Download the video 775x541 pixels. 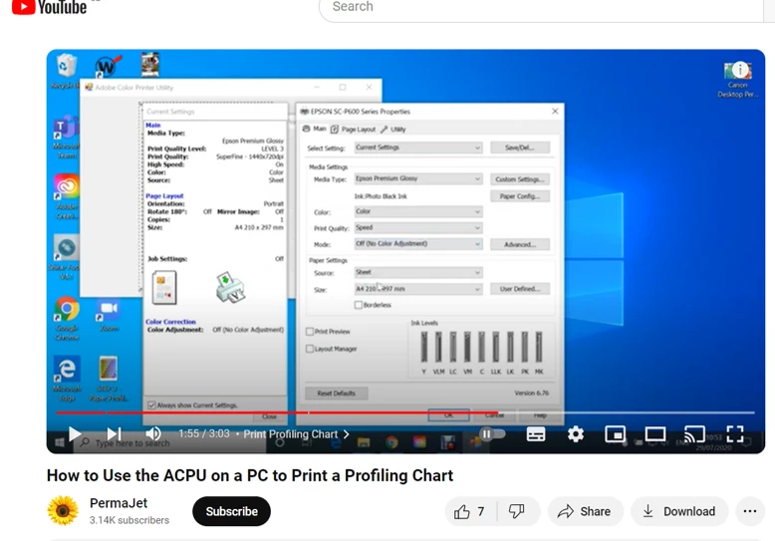coord(679,511)
